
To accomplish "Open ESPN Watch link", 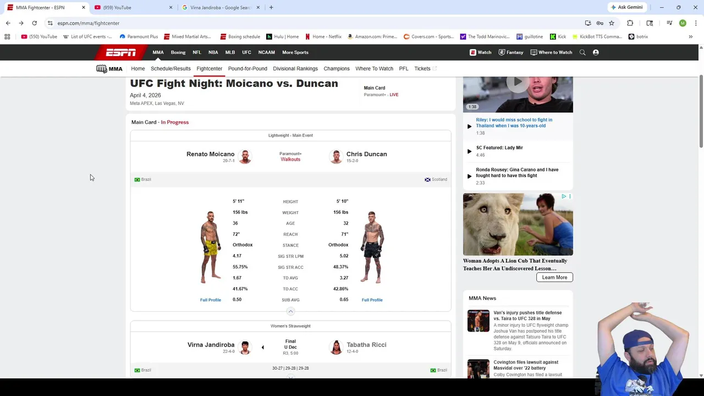I will click(x=480, y=52).
